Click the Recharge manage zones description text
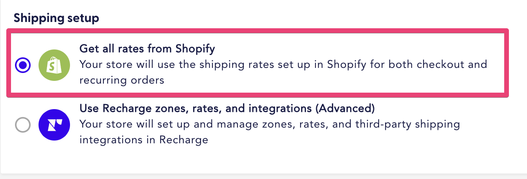Image resolution: width=527 pixels, height=179 pixels. tap(269, 132)
